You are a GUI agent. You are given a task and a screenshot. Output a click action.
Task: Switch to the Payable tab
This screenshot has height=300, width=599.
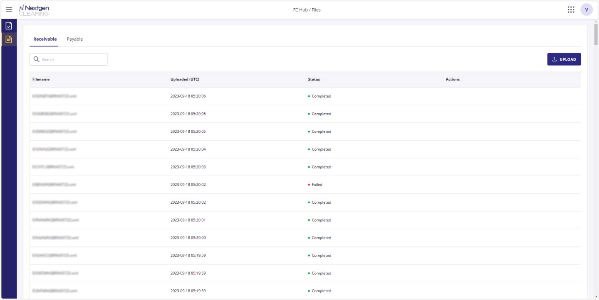tap(75, 39)
